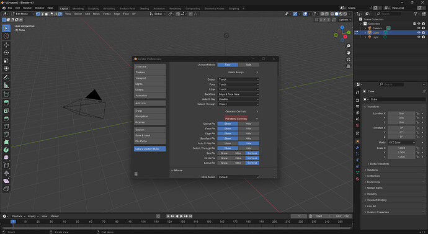Expand the Operator Controls section
This screenshot has width=428, height=234.
pos(241,111)
